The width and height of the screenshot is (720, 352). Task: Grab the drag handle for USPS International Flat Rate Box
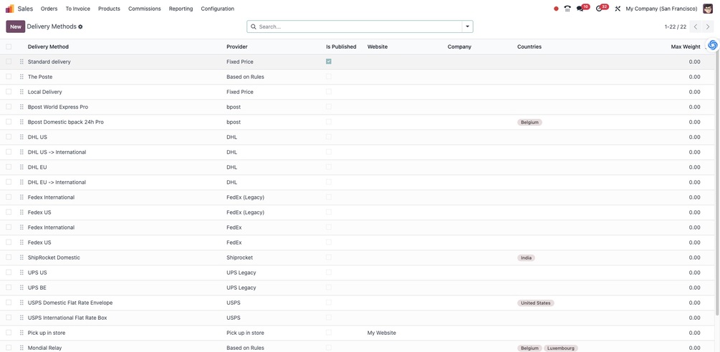pyautogui.click(x=21, y=318)
